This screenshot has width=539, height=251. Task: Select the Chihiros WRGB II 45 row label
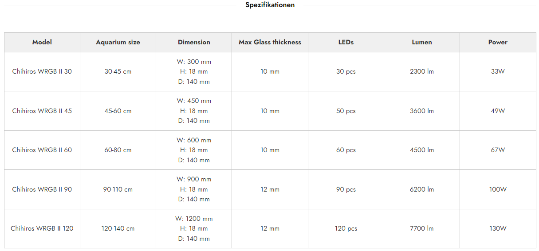pyautogui.click(x=42, y=111)
